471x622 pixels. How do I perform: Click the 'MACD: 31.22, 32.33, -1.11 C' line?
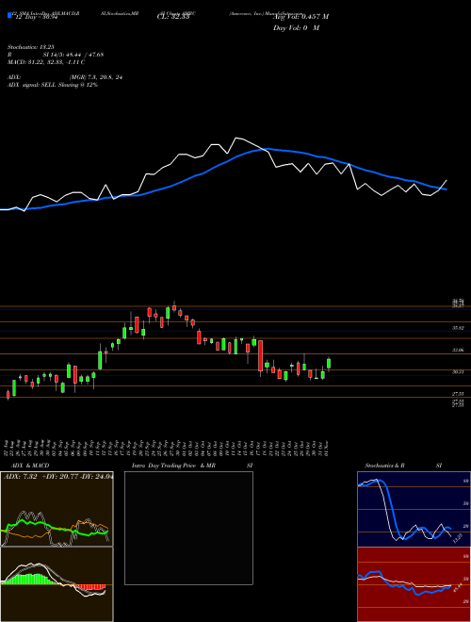46,62
